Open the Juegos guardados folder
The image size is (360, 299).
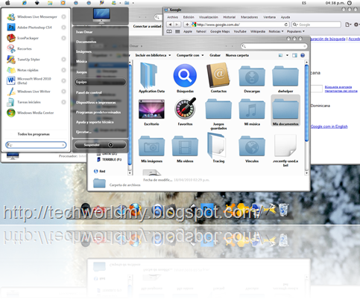[x=218, y=114]
